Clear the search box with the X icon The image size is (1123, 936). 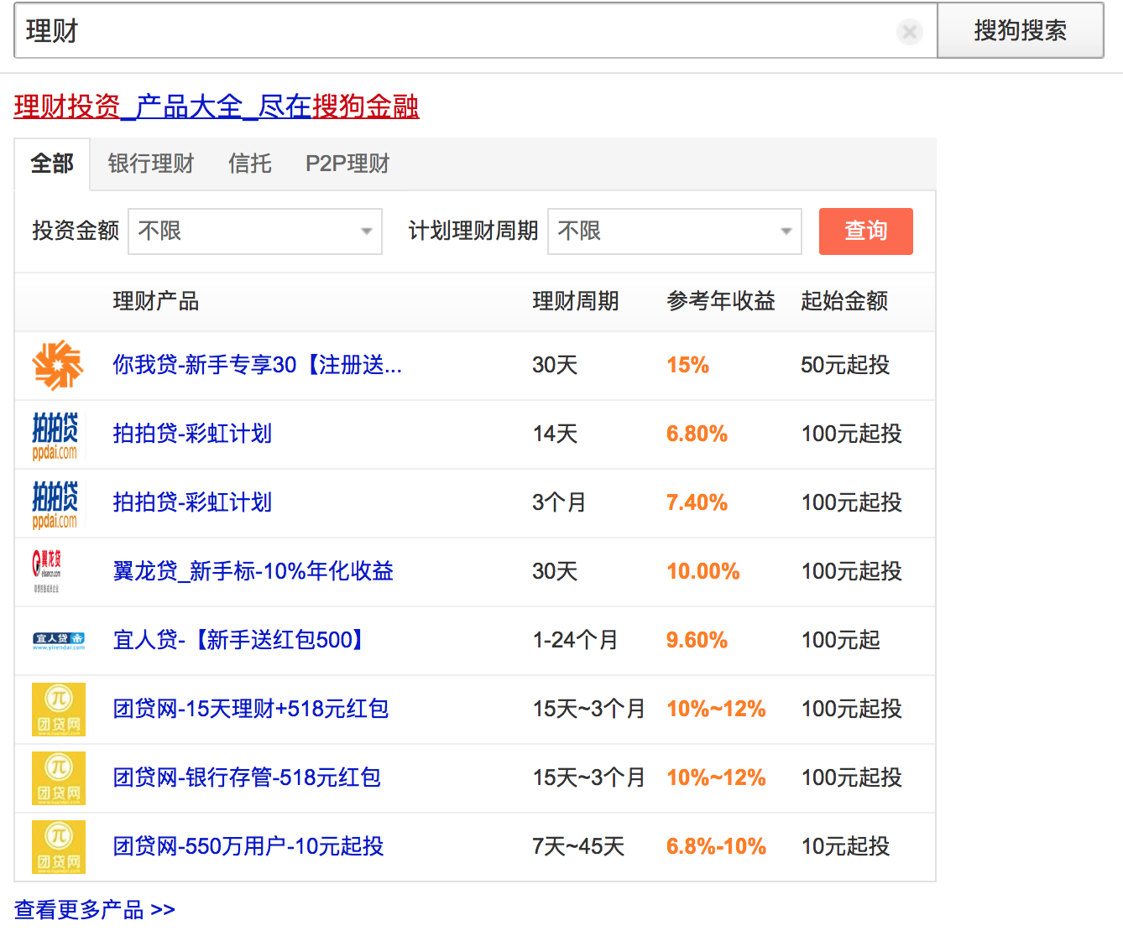click(x=909, y=32)
